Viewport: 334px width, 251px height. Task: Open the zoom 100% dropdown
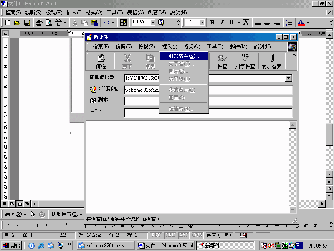click(153, 22)
